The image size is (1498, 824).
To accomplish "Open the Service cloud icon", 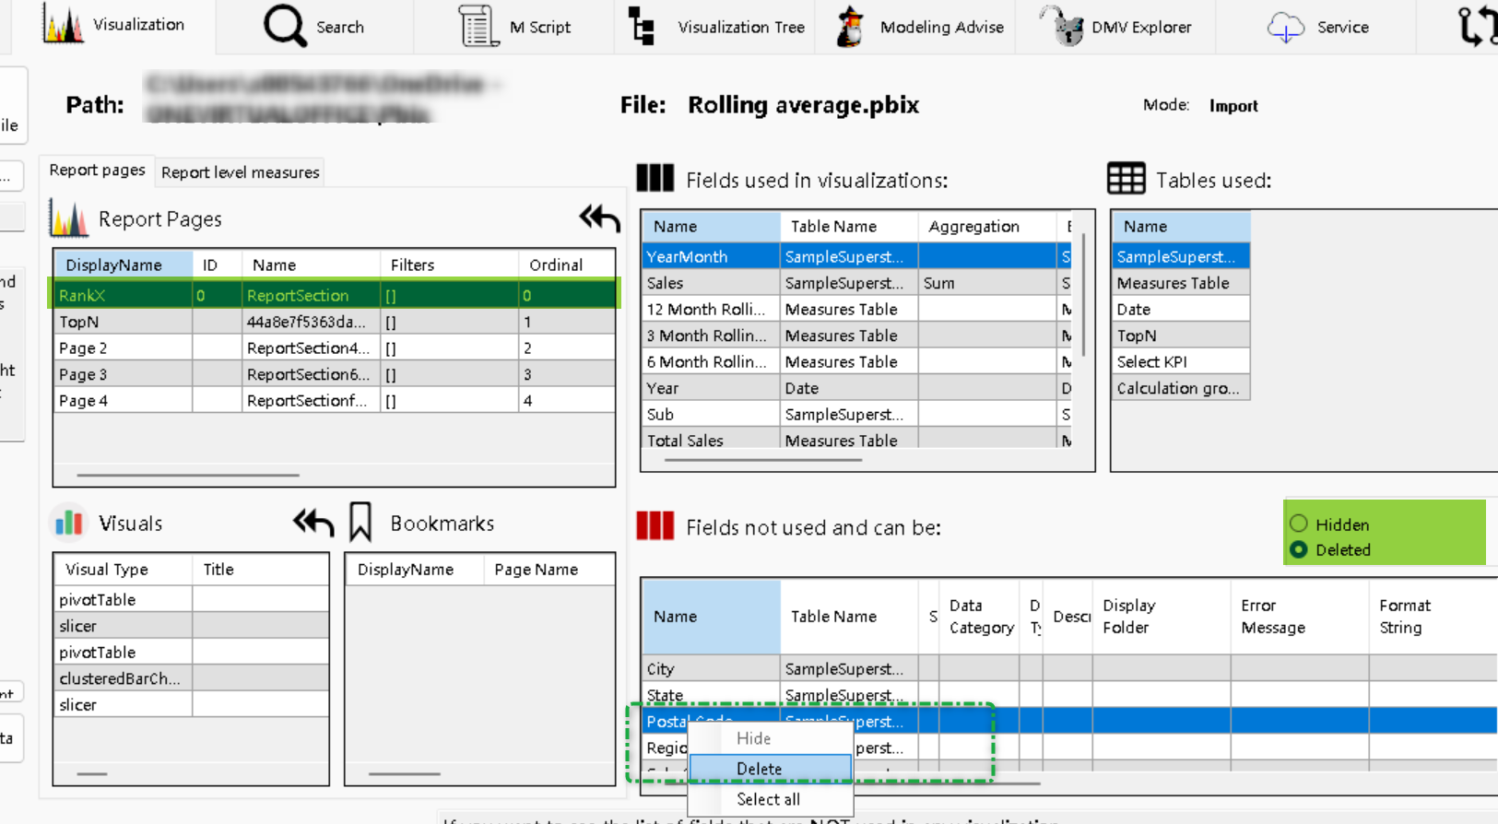I will point(1285,28).
